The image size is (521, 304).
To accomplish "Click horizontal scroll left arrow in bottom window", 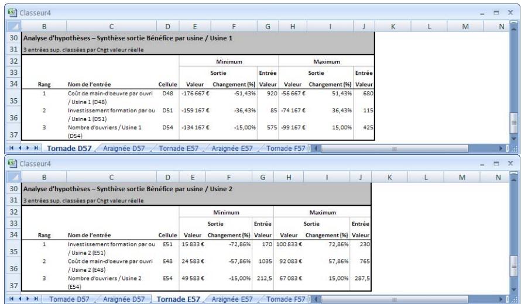I will click(316, 299).
